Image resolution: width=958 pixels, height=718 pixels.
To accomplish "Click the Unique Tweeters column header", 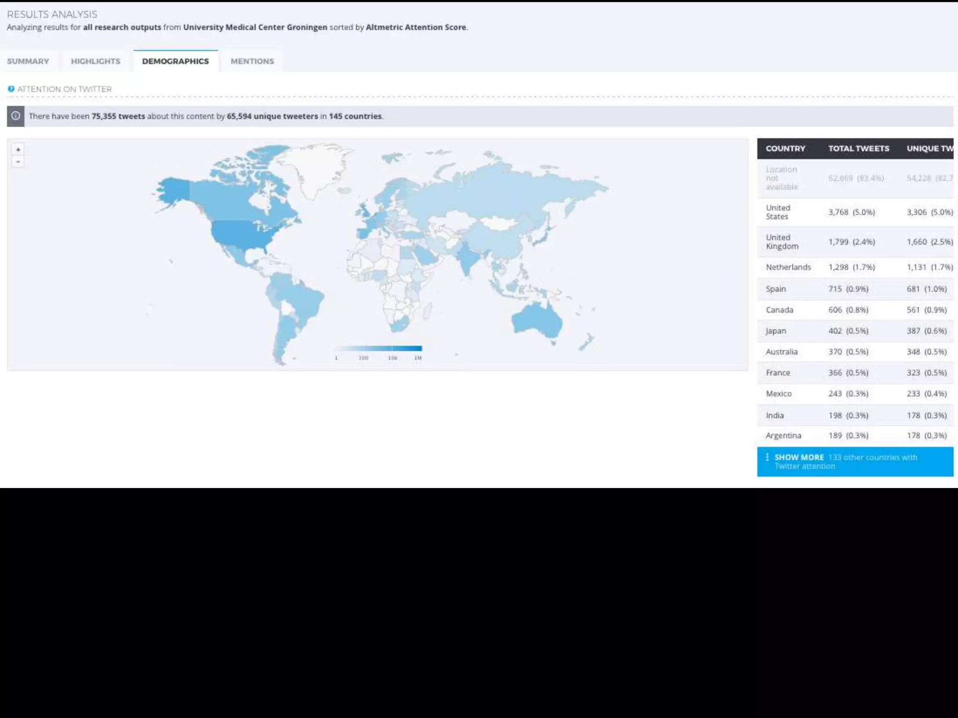I will [929, 149].
